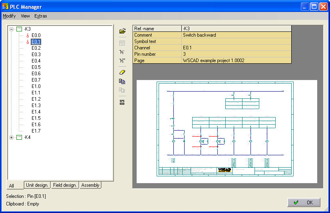Screen dimensions: 330x213
Task: Select channel E1.0 in tree
Action: tap(36, 86)
